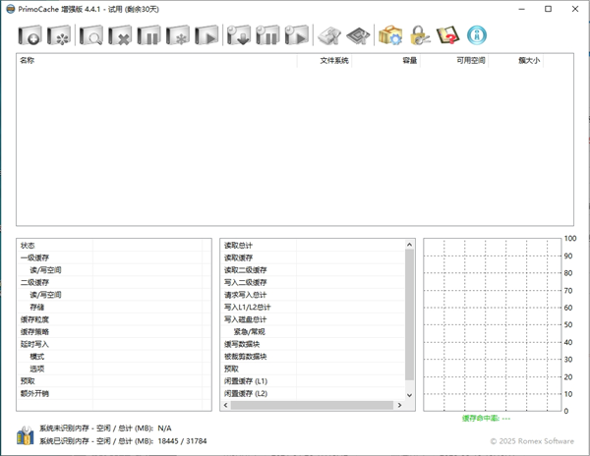Click the statistics panel scroll left arrow
This screenshot has height=456, width=590.
[226, 405]
